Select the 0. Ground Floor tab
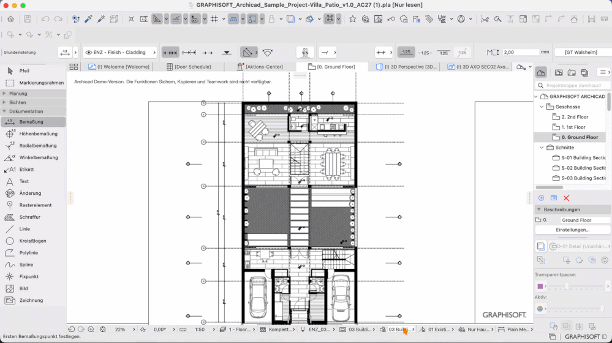The height and width of the screenshot is (343, 612). 332,67
